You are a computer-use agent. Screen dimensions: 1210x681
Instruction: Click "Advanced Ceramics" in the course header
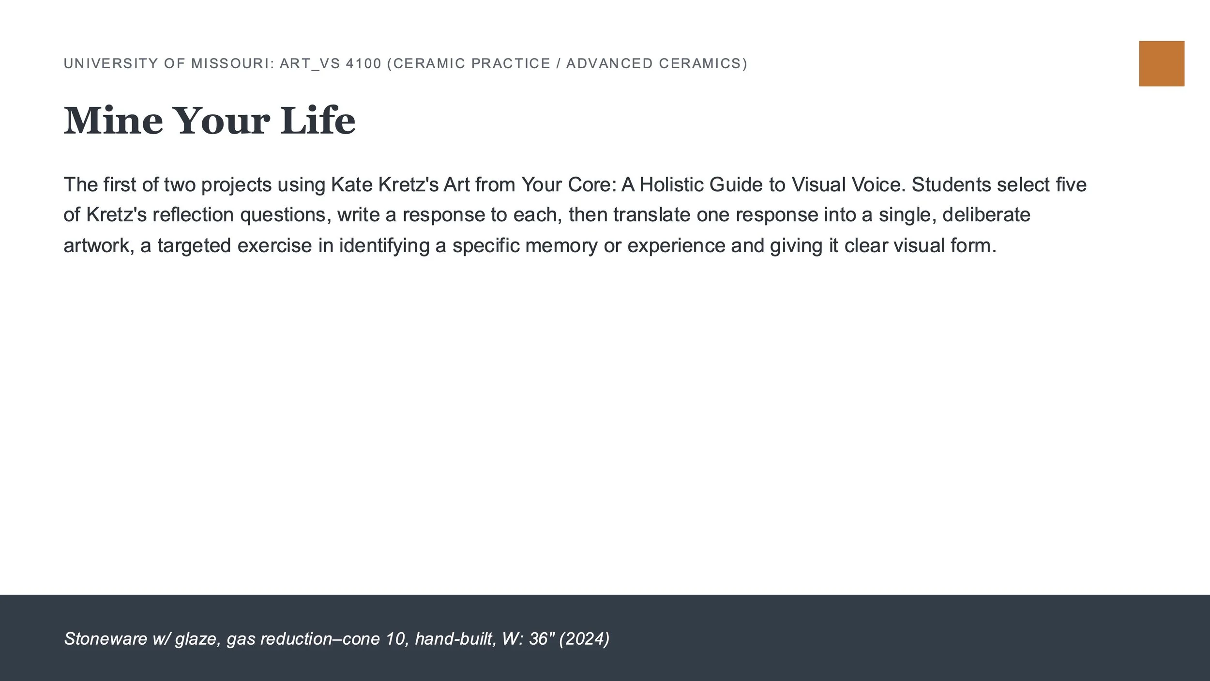tap(653, 63)
